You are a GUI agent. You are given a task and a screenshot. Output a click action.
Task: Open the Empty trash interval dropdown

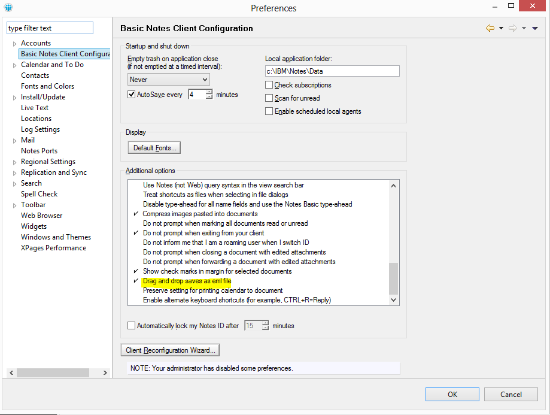[168, 80]
